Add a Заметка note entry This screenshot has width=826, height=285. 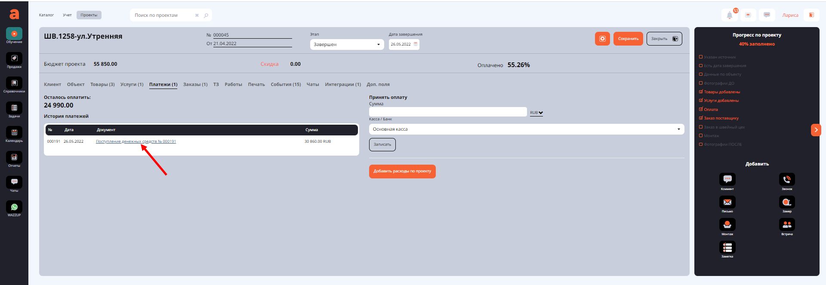pos(727,247)
